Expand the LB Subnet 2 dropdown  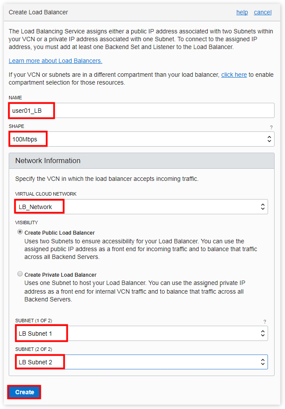tap(142, 362)
